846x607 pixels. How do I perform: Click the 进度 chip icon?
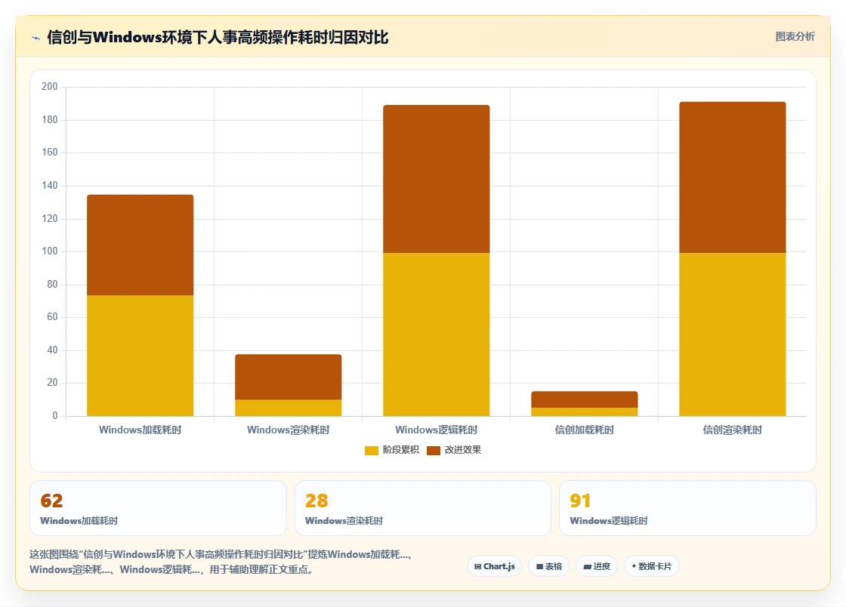point(588,566)
